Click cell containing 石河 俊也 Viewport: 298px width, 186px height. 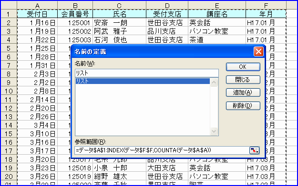tap(119, 40)
